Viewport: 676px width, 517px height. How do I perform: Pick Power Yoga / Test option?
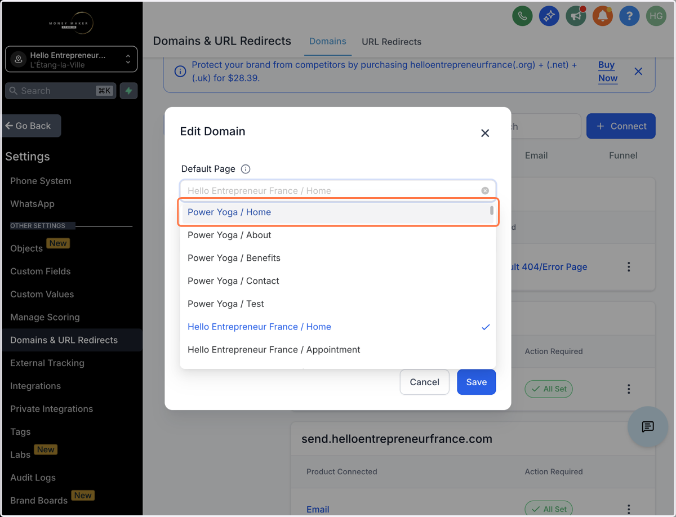point(338,304)
